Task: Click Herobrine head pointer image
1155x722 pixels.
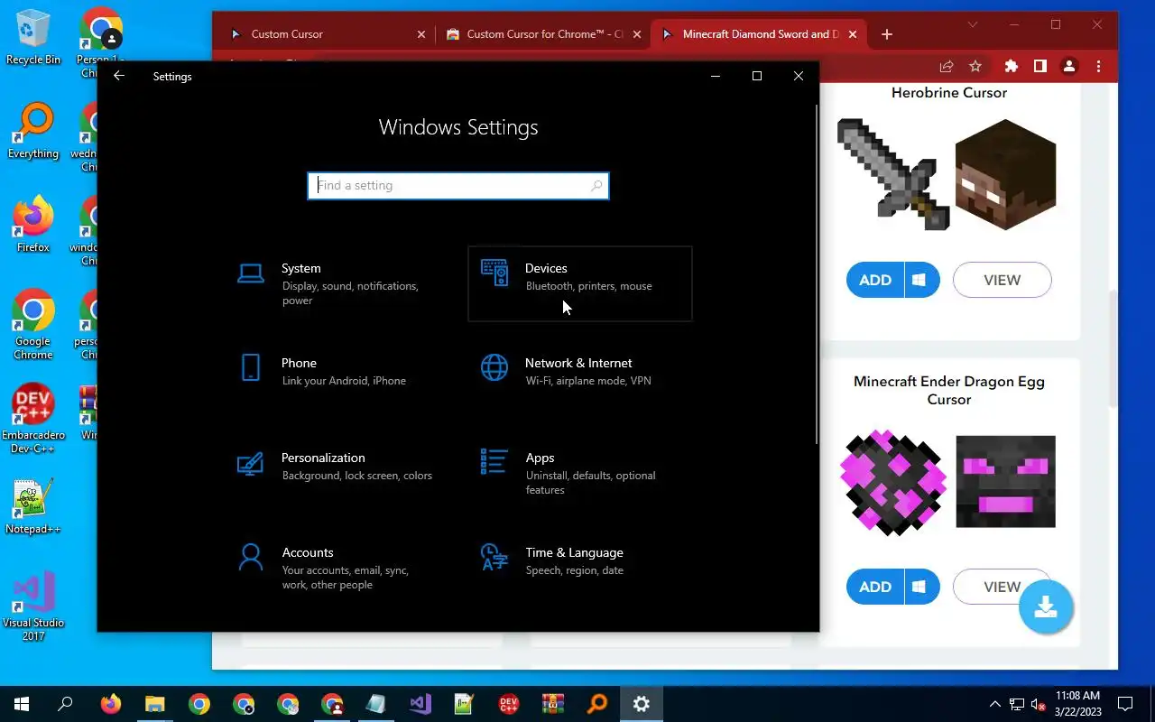Action: point(1006,174)
